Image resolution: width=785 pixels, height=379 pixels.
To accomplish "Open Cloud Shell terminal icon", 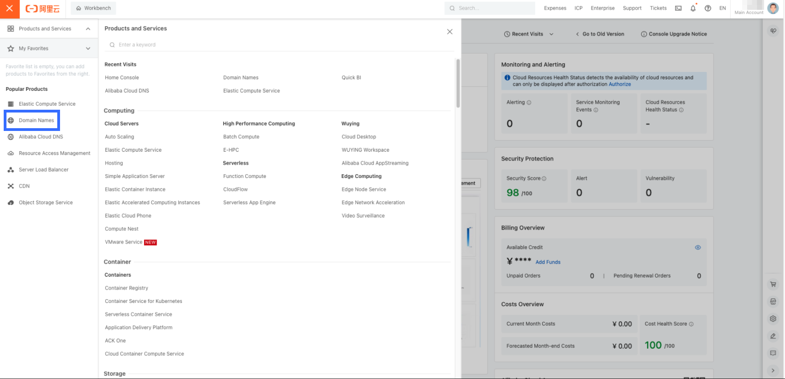I will [x=678, y=8].
